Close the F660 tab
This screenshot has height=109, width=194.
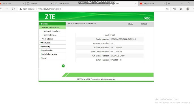[136, 4]
